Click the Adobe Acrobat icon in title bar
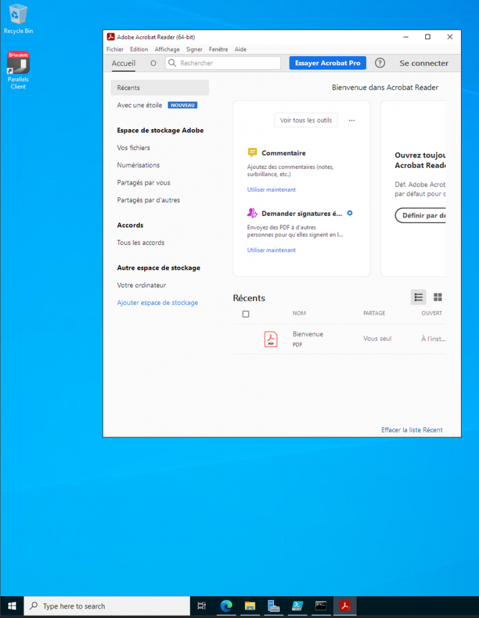479x618 pixels. (110, 37)
